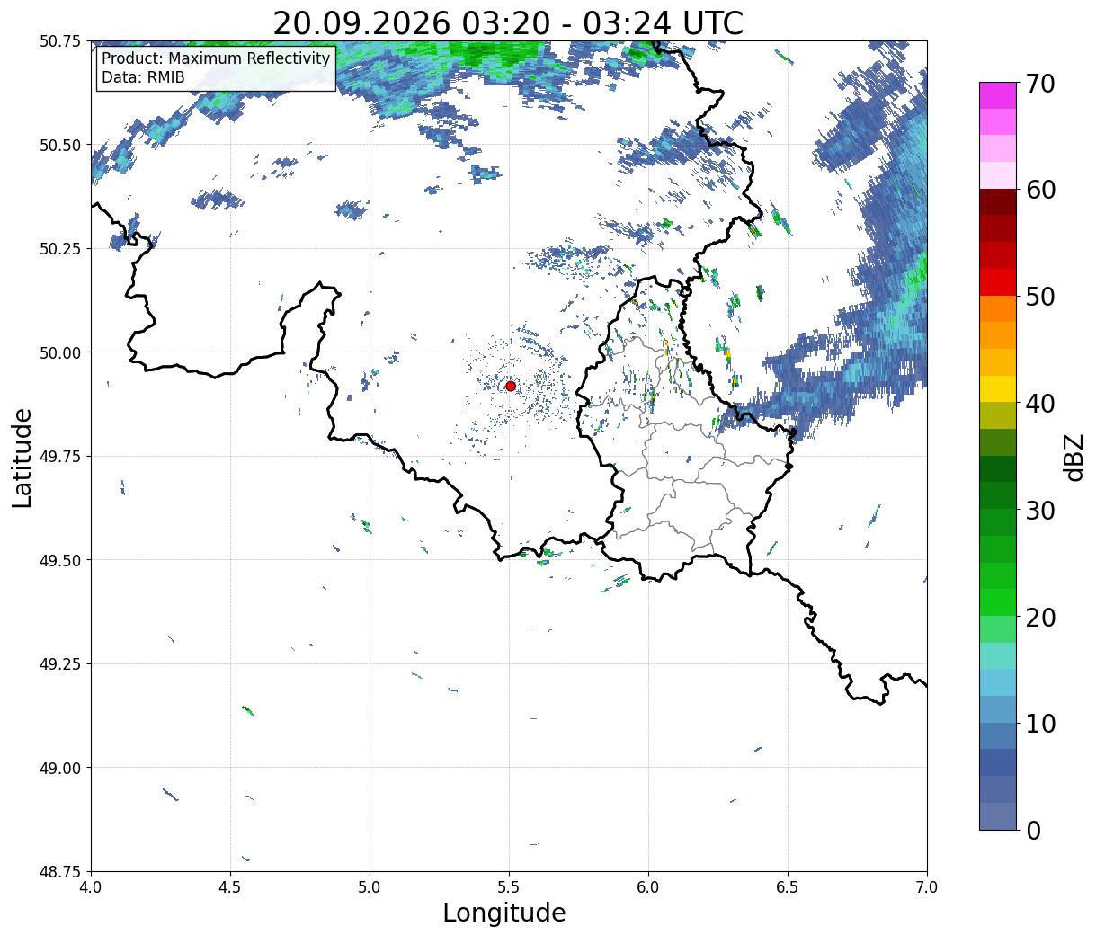Click the magenta 70 dBZ colorbar segment

click(x=998, y=95)
